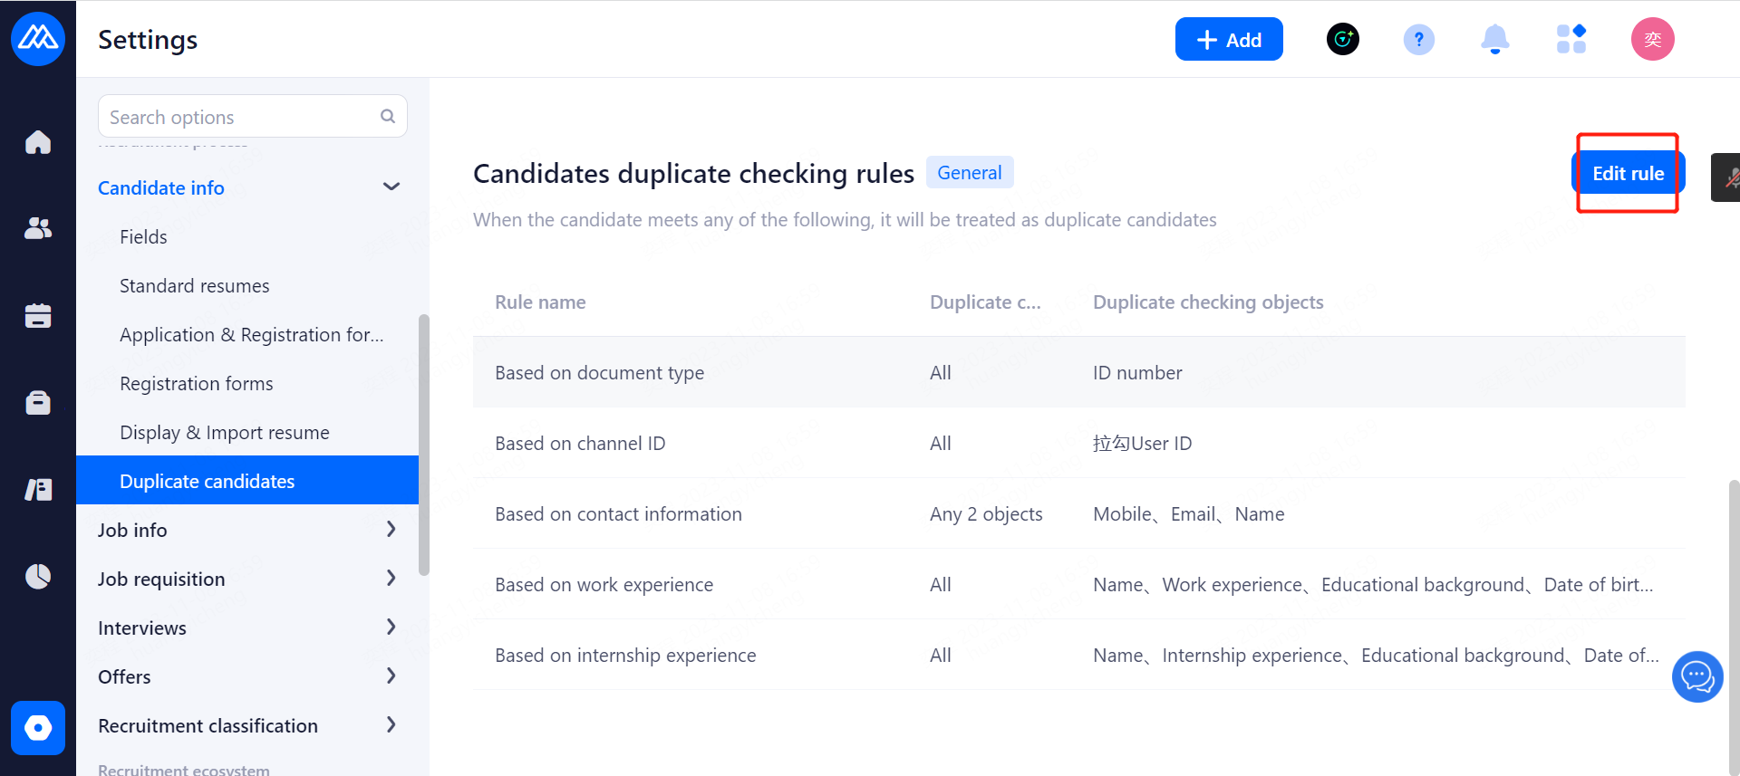
Task: Click the sidebar vertical scrollbar
Action: click(x=423, y=444)
